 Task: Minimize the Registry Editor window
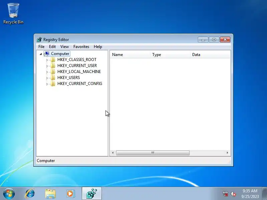(x=203, y=40)
